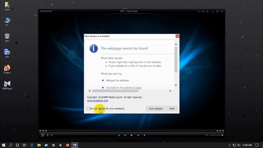Click the KMPlayer seek bar
Screen dimensions: 263x148
[131, 131]
